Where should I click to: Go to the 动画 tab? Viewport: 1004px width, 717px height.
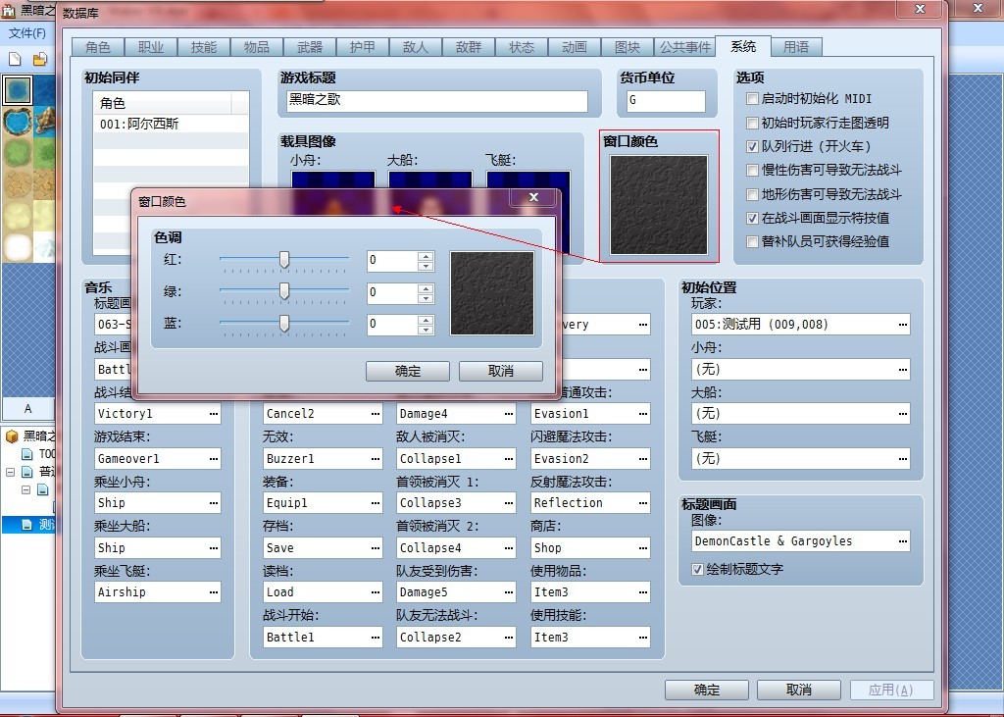pyautogui.click(x=575, y=47)
